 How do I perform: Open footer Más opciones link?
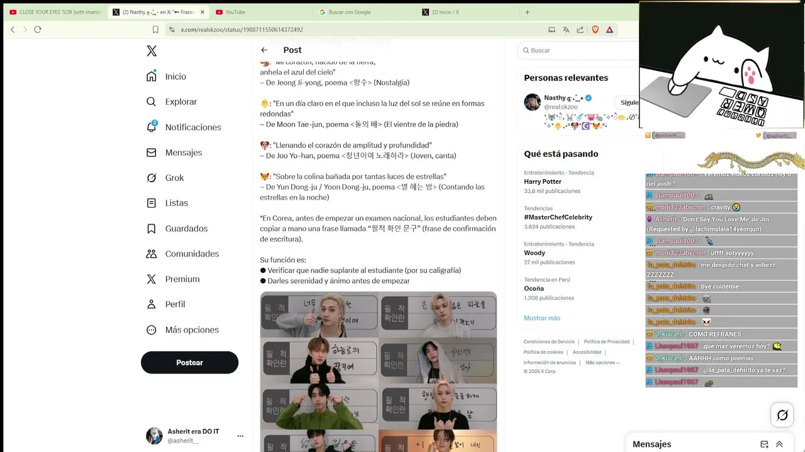click(x=602, y=362)
